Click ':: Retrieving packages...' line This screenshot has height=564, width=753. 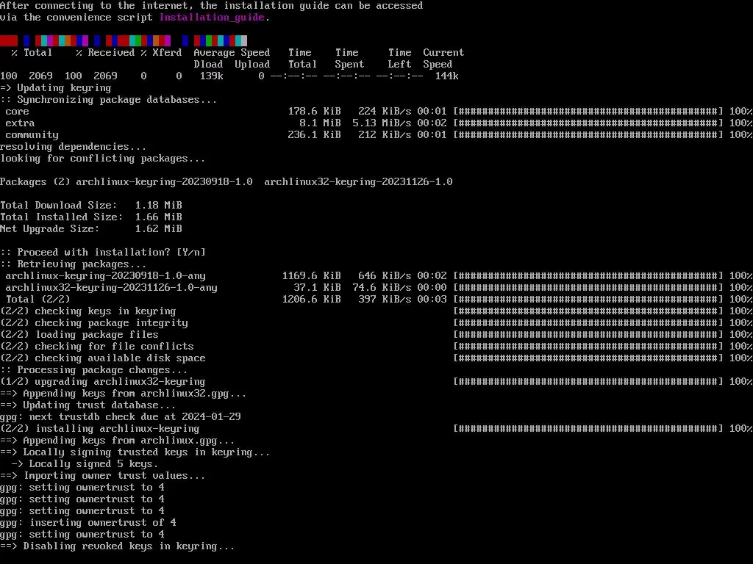click(73, 264)
